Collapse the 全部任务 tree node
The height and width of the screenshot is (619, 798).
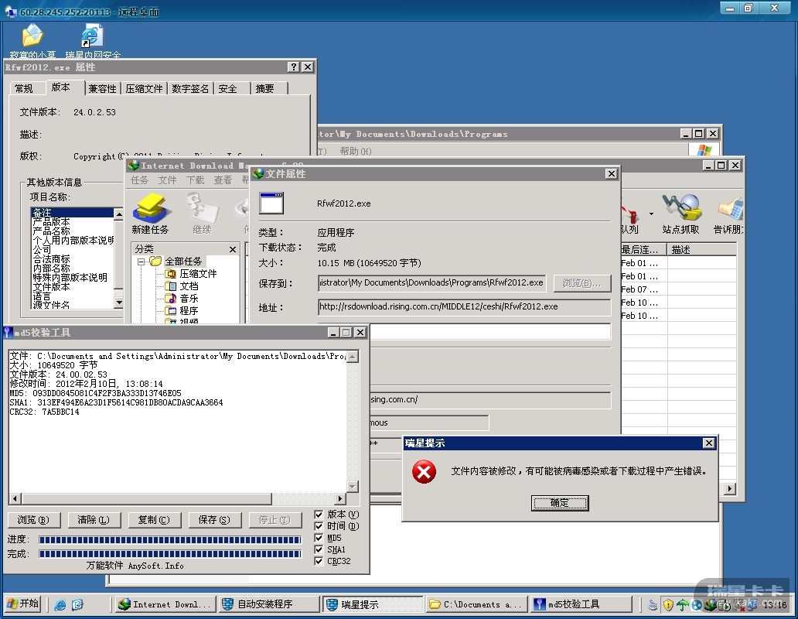click(x=141, y=262)
